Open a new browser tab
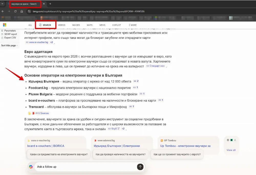This screenshot has width=256, height=175. point(50,4)
